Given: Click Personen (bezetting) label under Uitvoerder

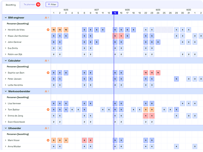Looking at the screenshot, I should point(18,134).
